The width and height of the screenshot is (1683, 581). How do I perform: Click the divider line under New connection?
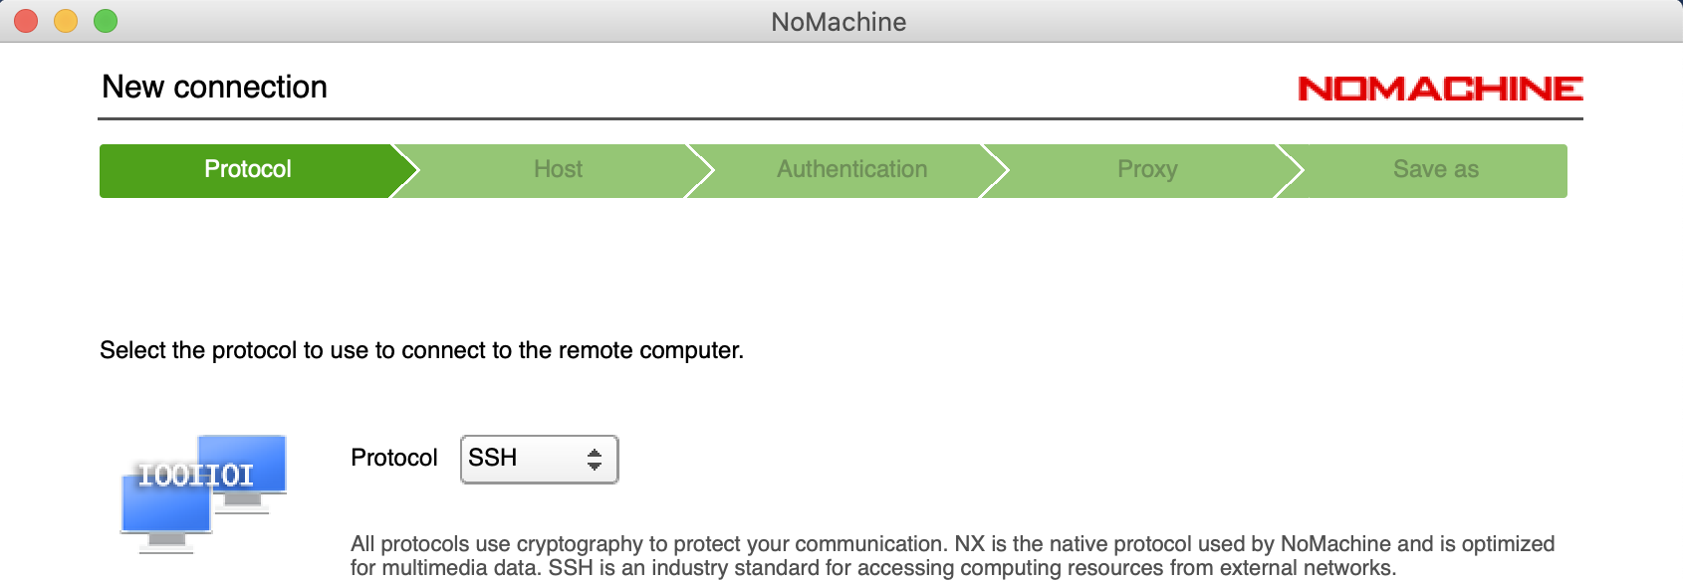pos(840,118)
